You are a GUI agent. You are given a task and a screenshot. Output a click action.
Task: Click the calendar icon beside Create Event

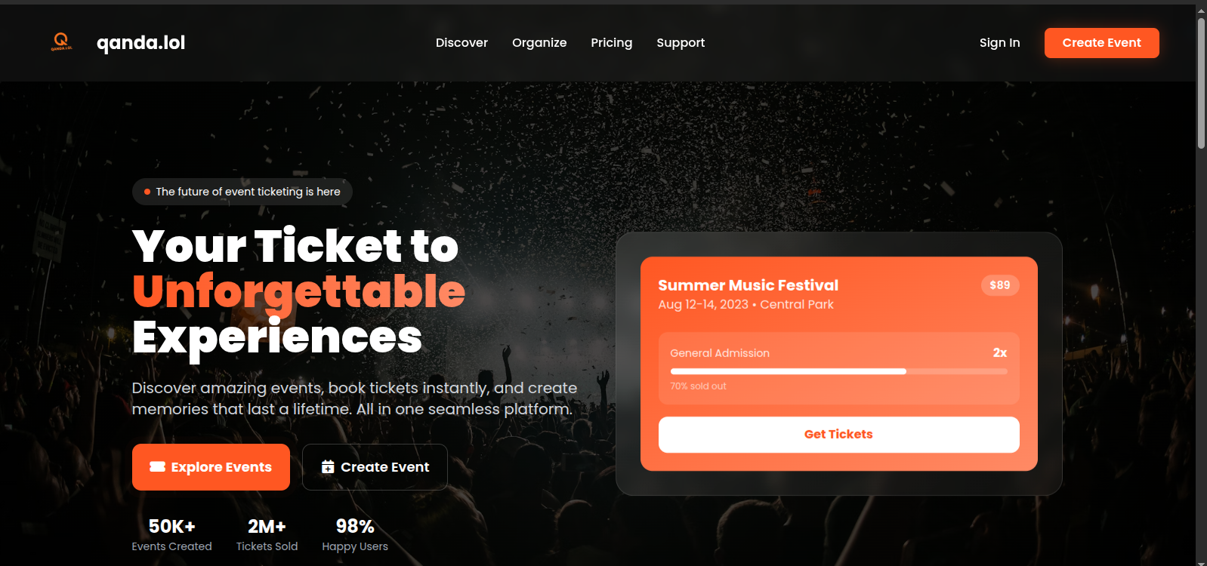click(327, 467)
